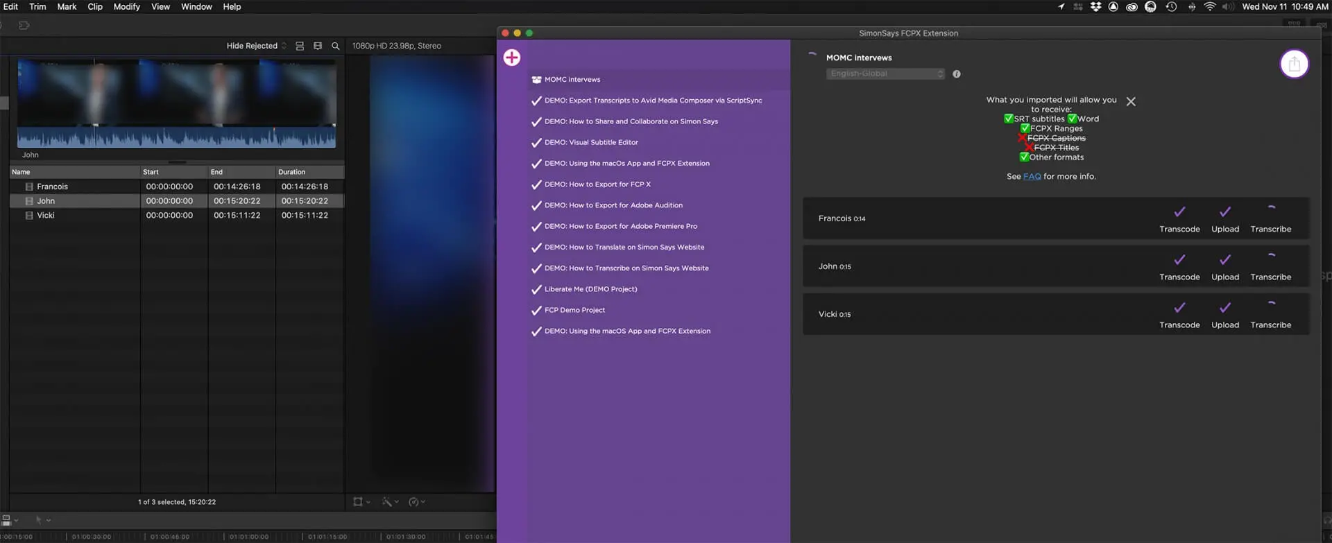Open the Trim menu

(37, 7)
